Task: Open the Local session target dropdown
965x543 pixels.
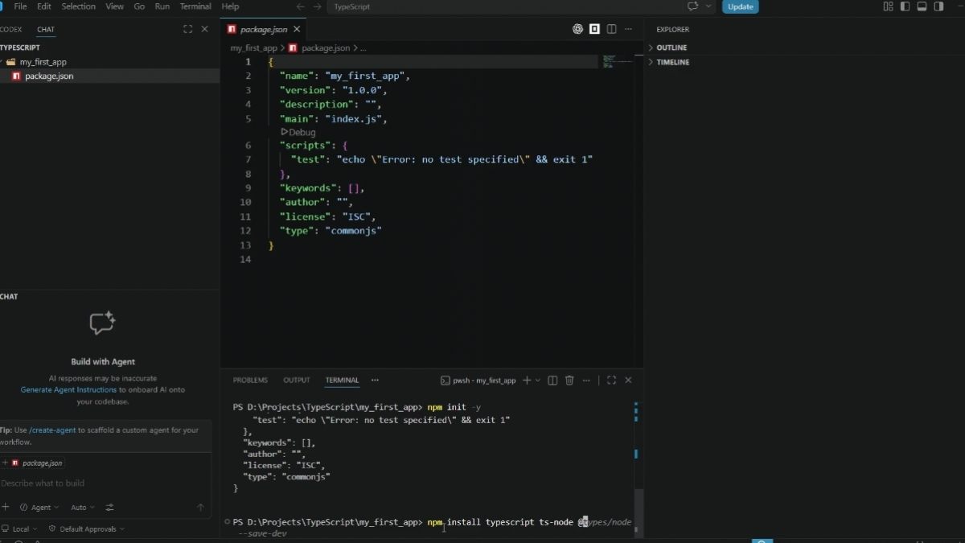Action: pos(20,529)
